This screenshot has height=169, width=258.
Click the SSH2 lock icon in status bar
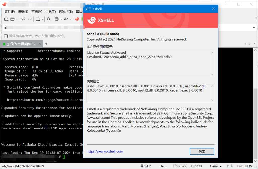[x=142, y=166]
